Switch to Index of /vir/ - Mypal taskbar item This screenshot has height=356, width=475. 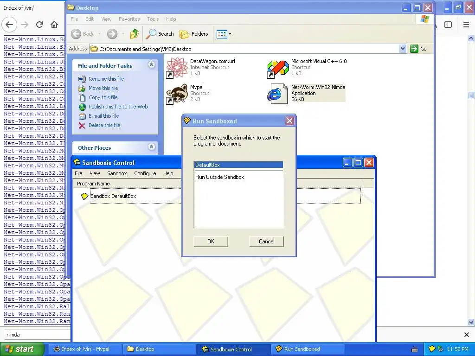point(84,350)
